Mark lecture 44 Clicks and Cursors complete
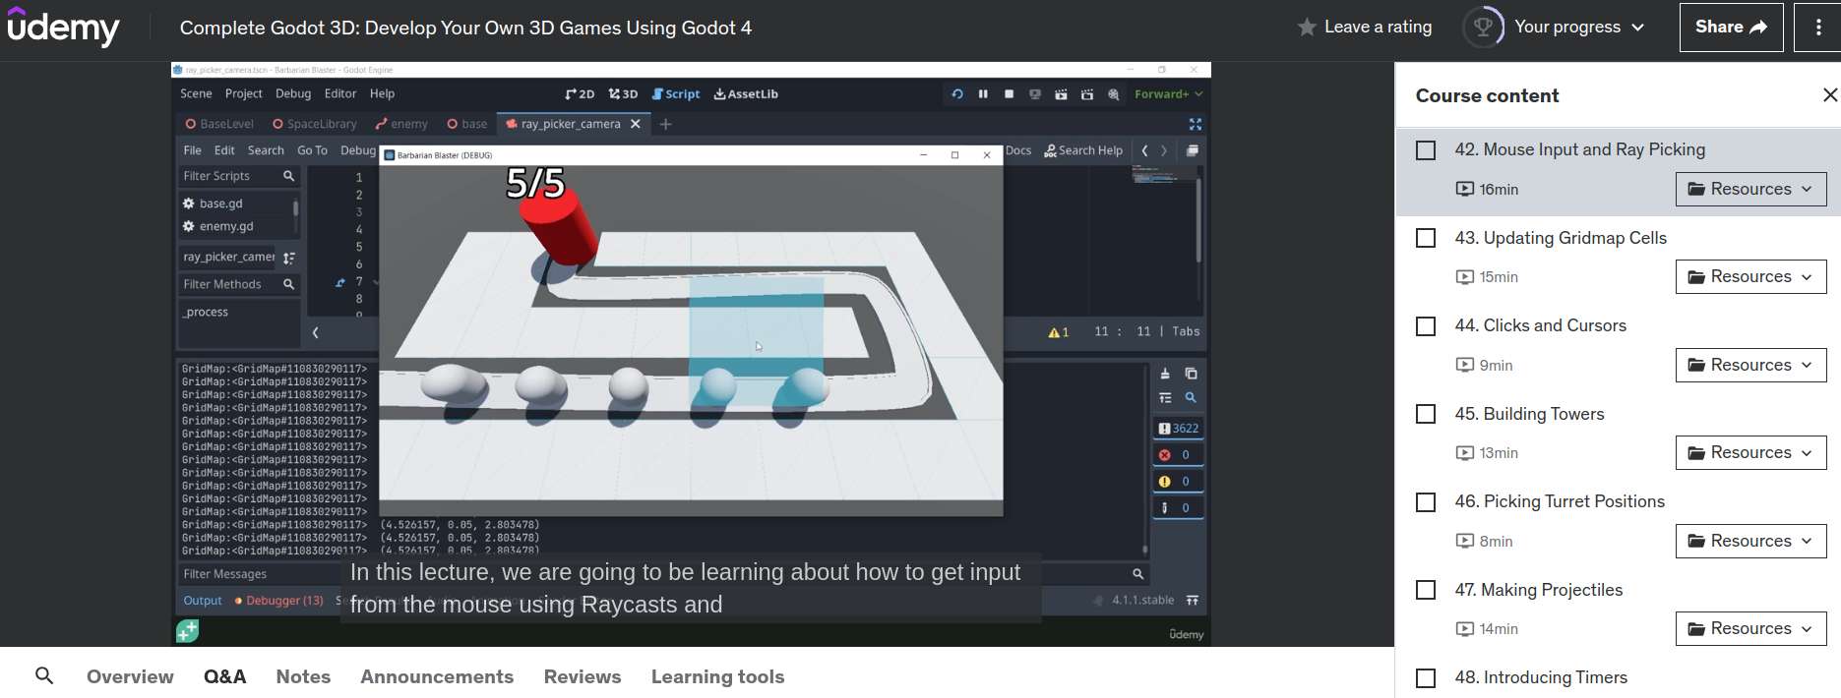This screenshot has height=698, width=1841. tap(1426, 326)
